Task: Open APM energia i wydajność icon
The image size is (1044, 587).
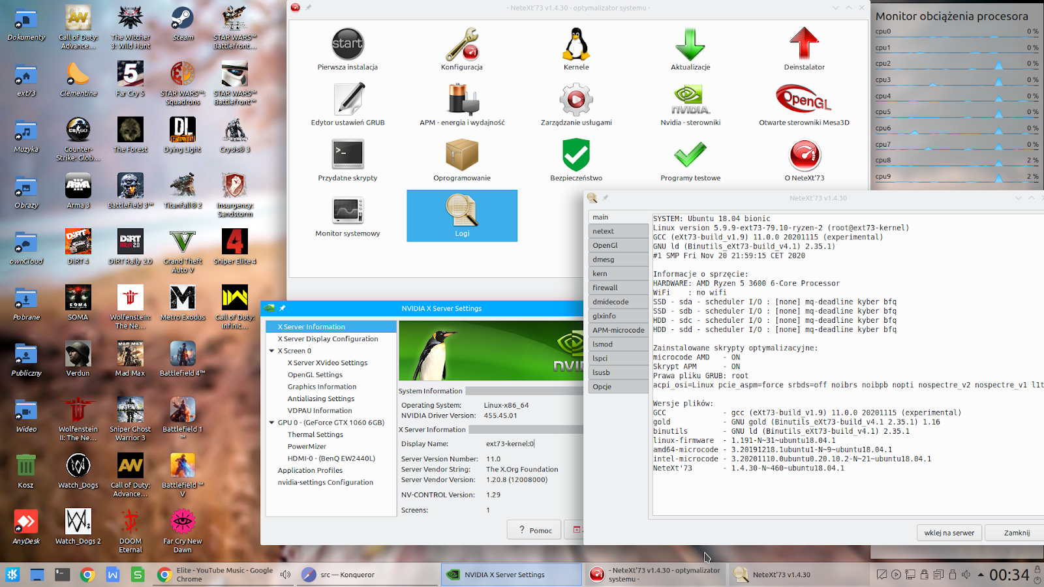Action: tap(462, 100)
